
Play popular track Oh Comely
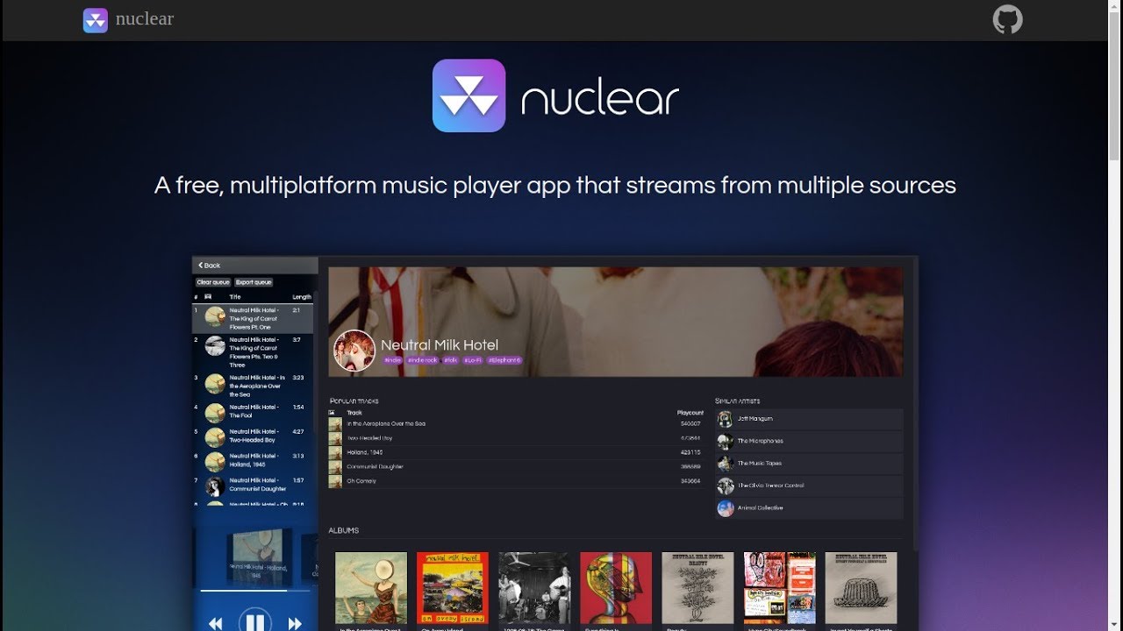click(x=516, y=480)
